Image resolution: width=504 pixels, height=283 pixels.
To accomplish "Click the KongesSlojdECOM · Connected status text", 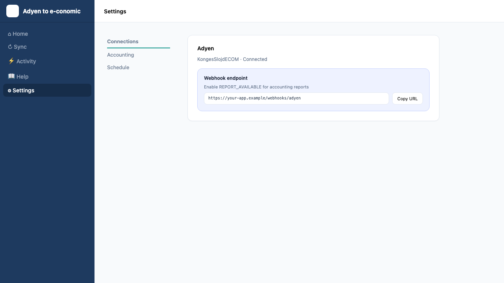I will coord(232,59).
